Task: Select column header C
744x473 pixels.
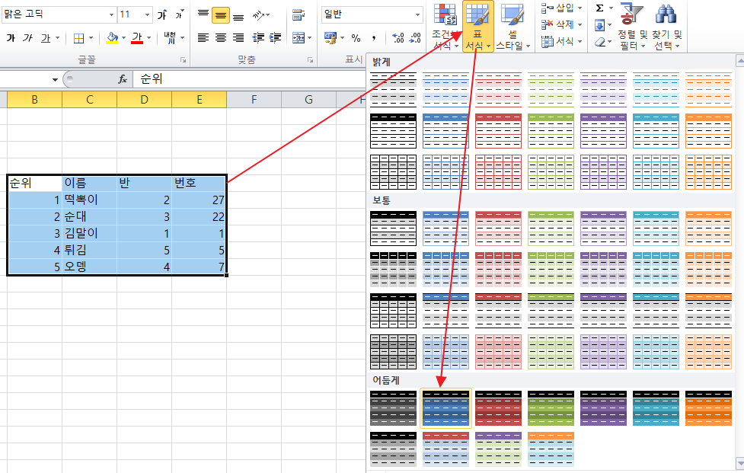Action: coord(90,100)
